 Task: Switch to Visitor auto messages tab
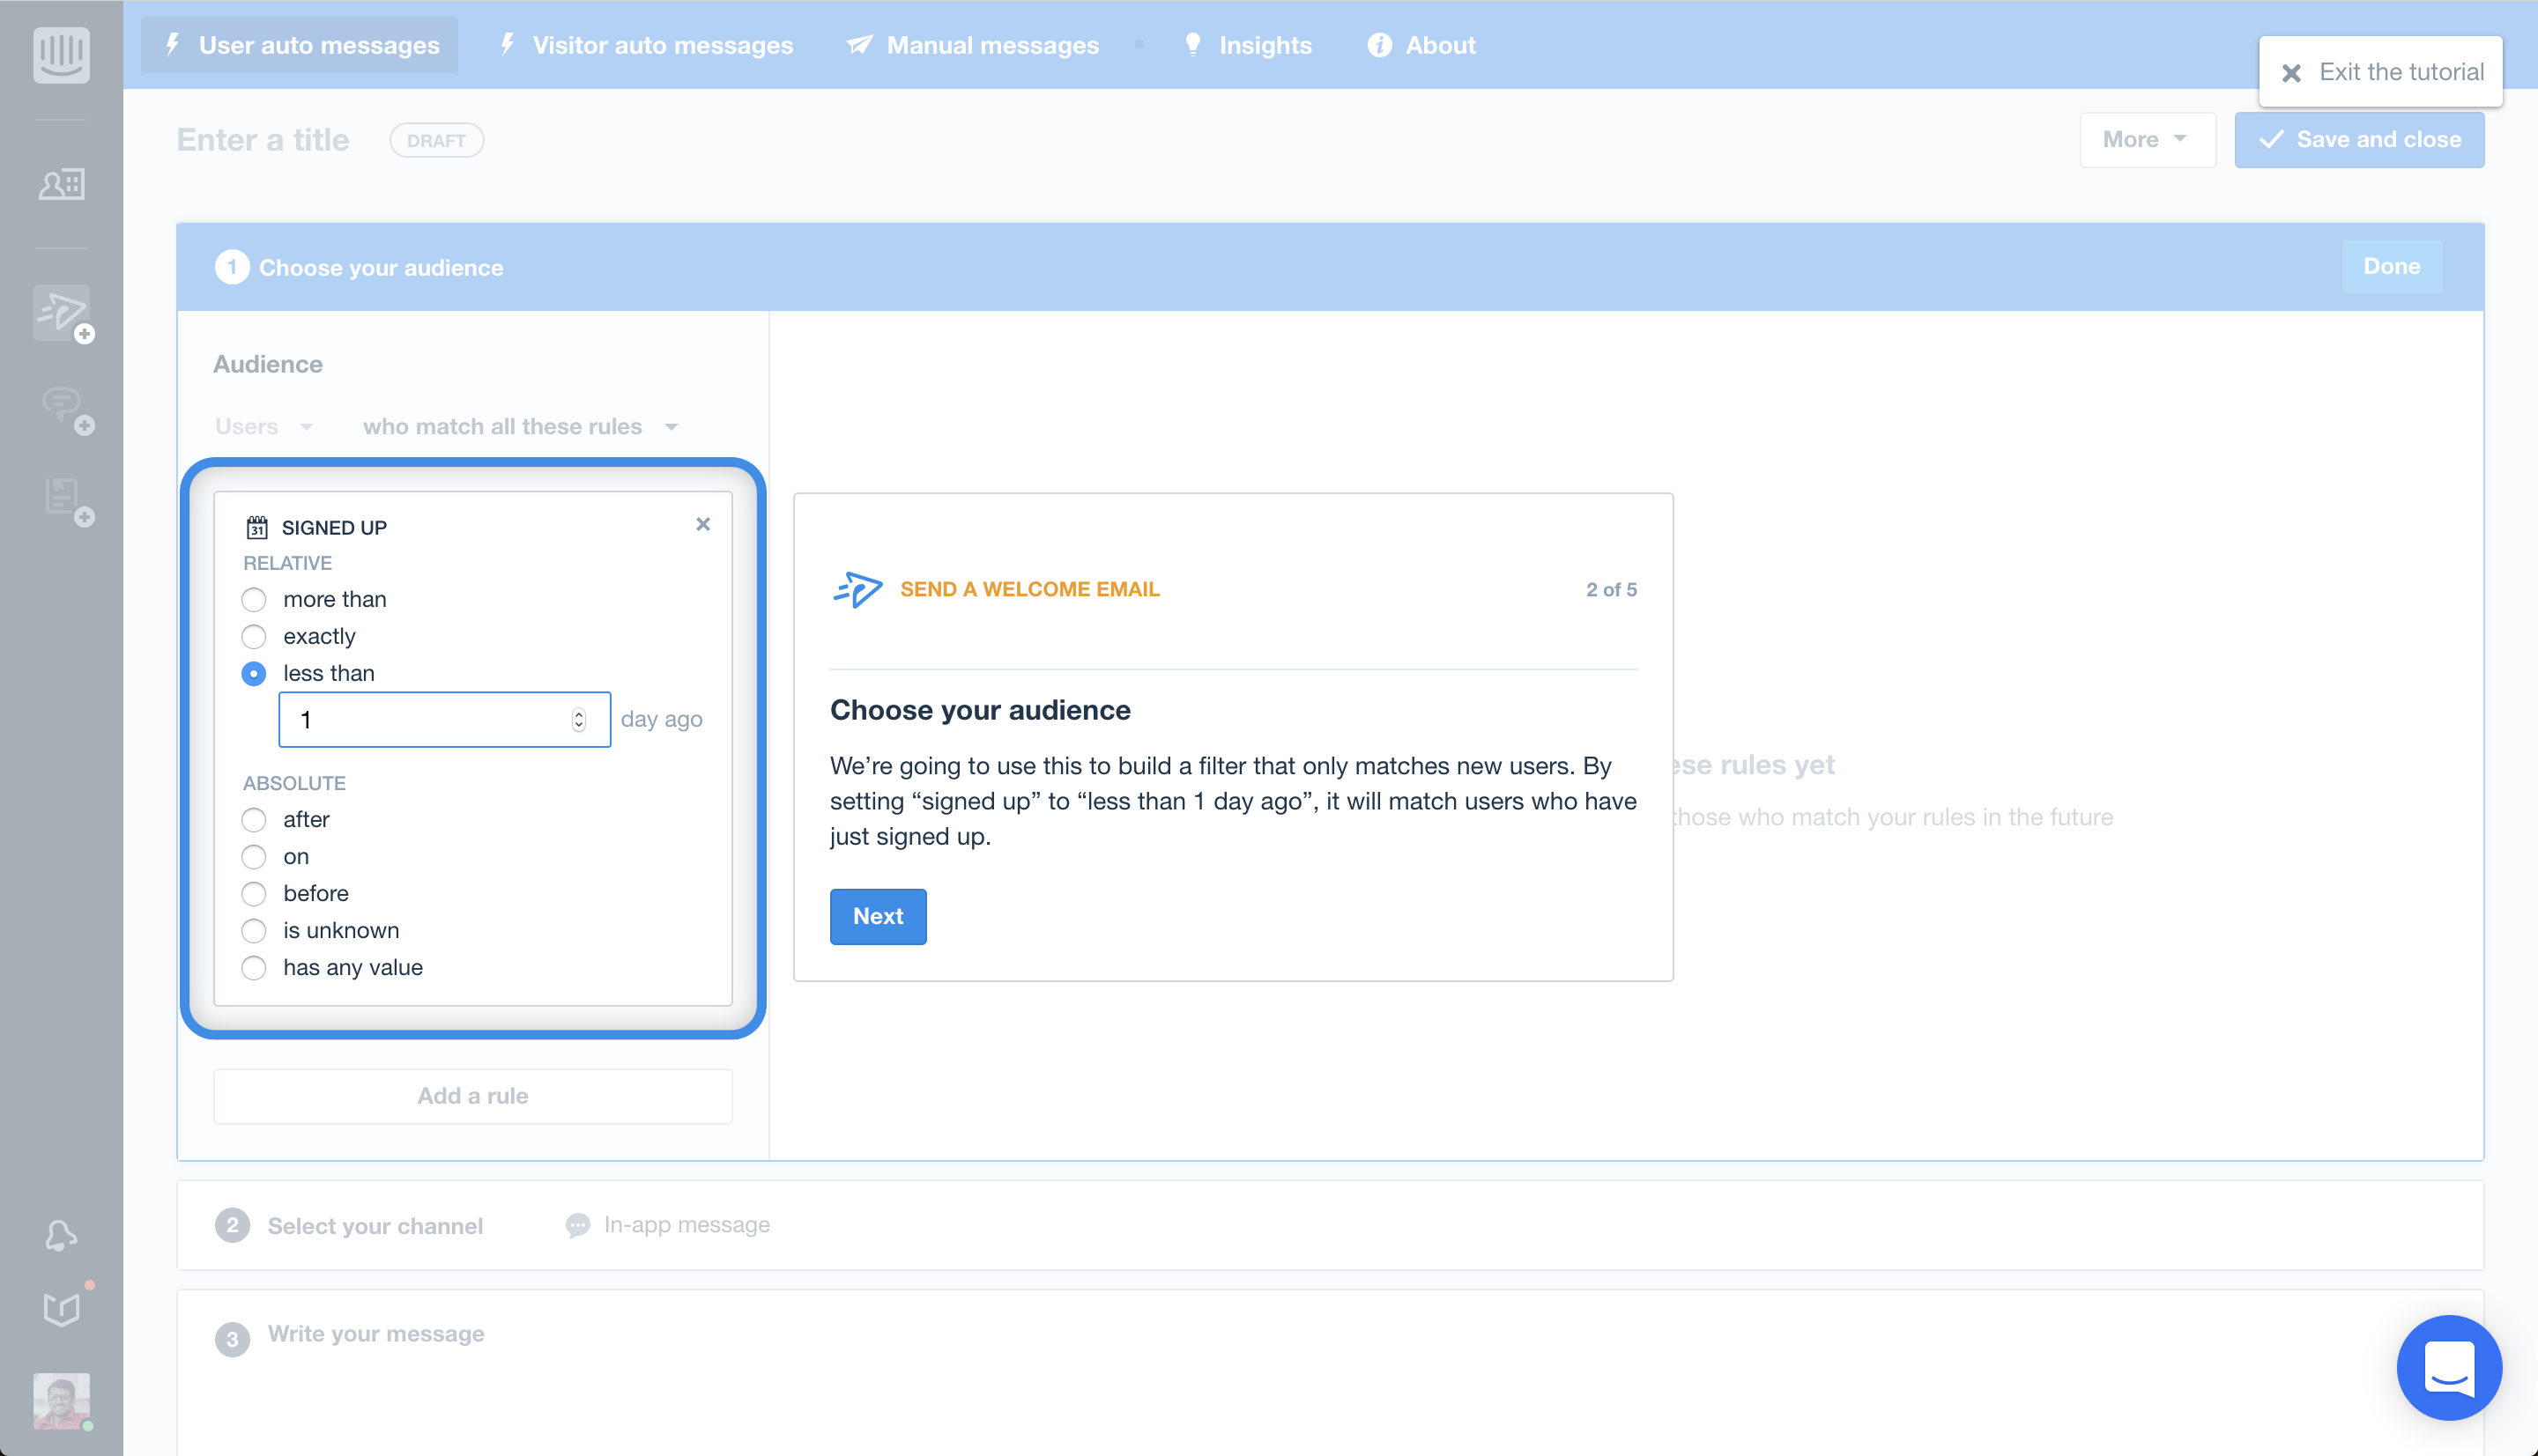pos(646,45)
